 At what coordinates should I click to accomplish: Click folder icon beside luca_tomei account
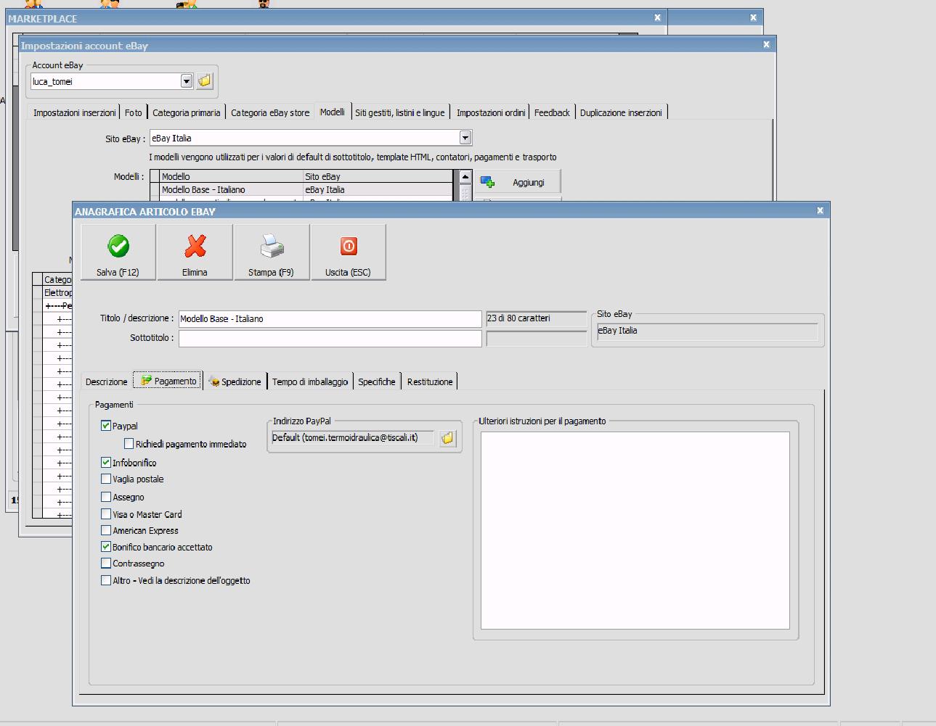[x=205, y=81]
